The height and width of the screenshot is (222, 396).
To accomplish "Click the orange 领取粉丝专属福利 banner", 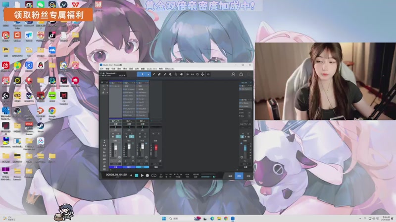I will coord(48,15).
